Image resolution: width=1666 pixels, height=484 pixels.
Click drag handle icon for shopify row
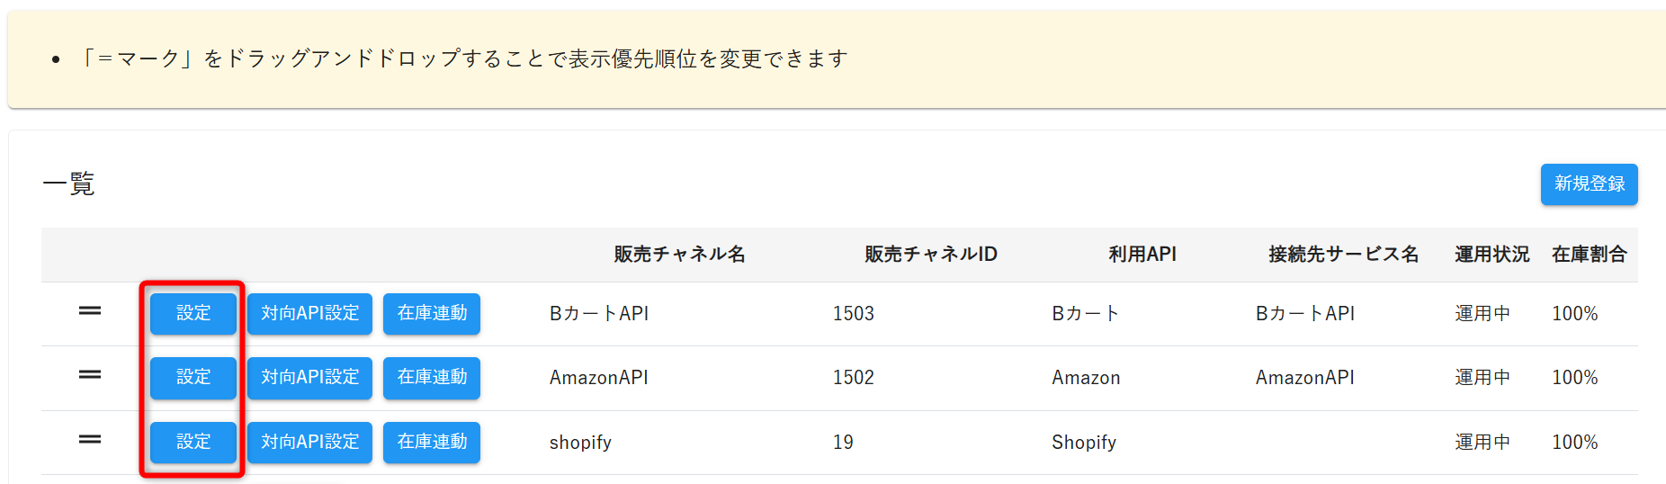(x=90, y=440)
